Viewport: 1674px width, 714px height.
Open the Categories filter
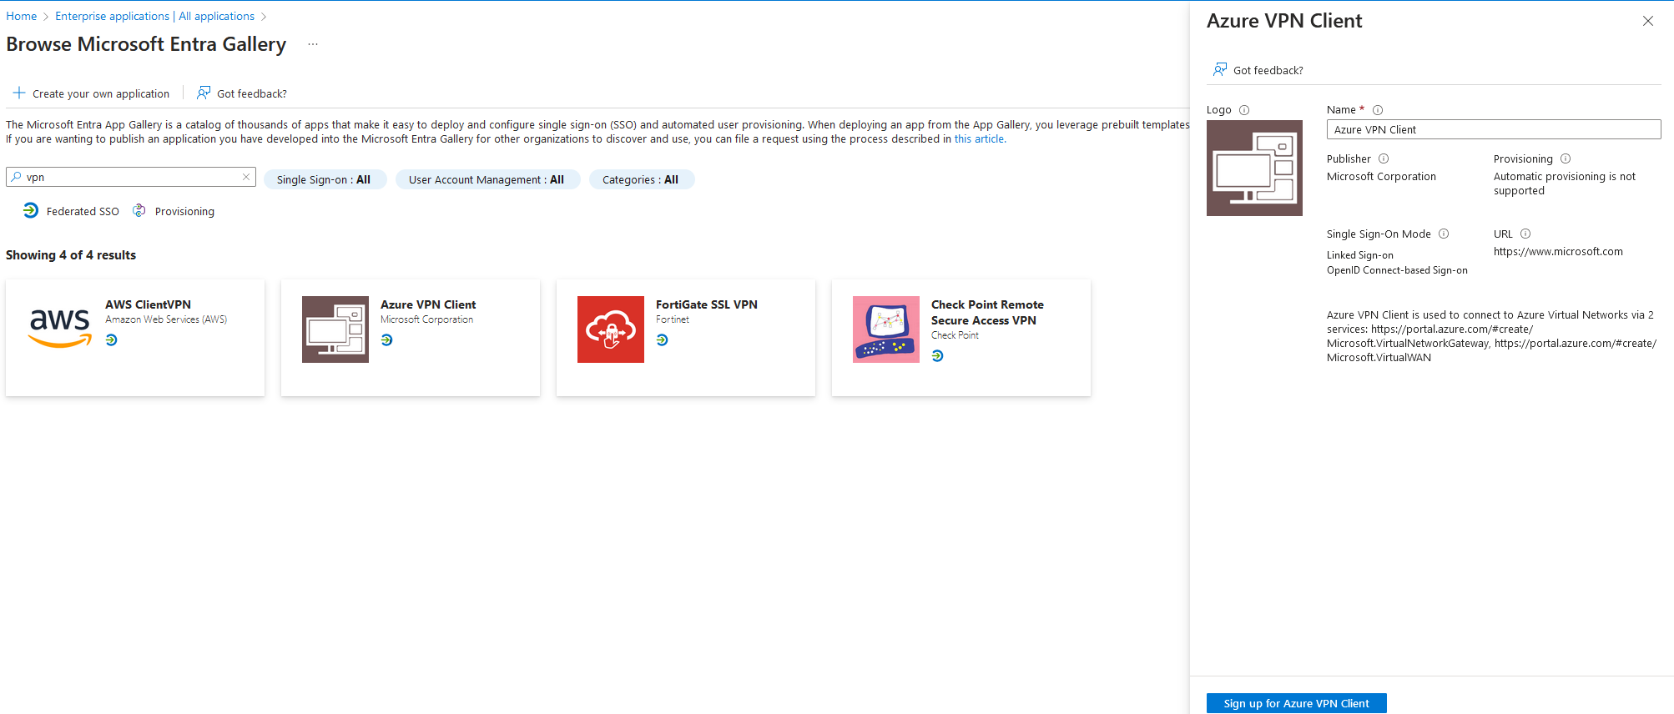[x=640, y=179]
